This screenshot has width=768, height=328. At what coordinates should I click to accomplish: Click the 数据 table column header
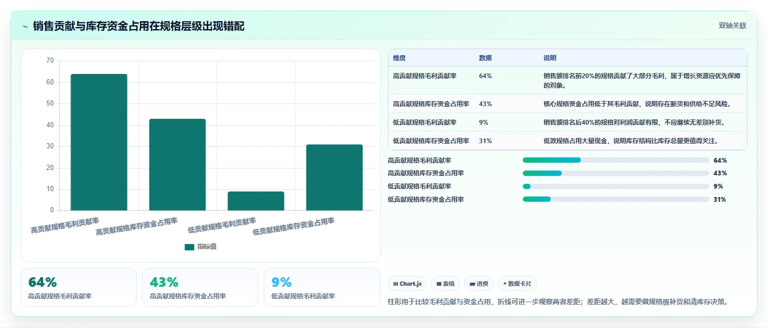485,58
